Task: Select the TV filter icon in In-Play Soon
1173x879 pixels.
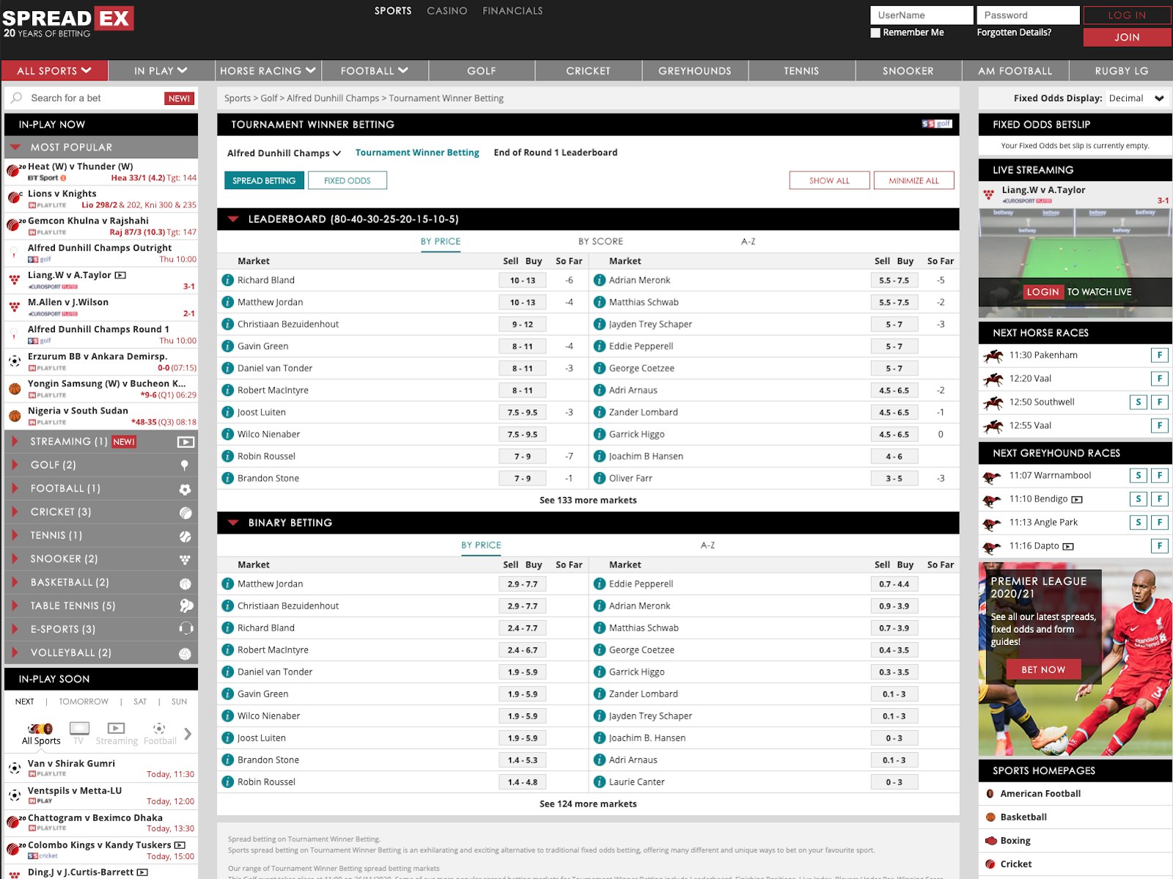Action: [x=78, y=729]
